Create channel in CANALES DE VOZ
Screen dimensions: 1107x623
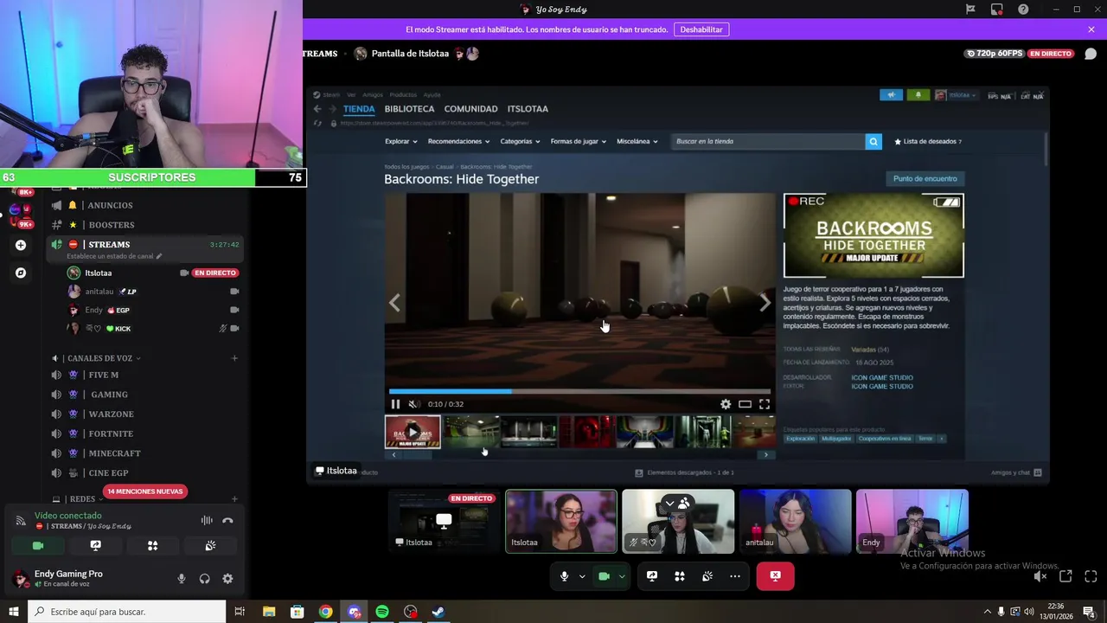click(x=234, y=358)
